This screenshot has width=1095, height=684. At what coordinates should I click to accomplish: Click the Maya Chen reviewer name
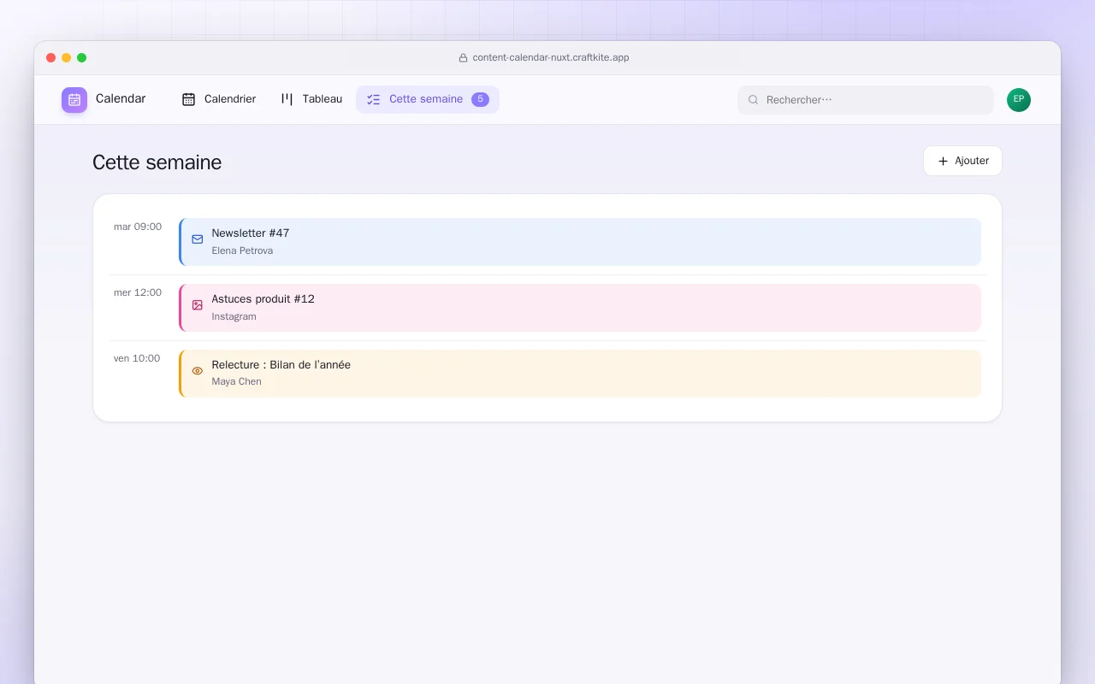coord(237,382)
